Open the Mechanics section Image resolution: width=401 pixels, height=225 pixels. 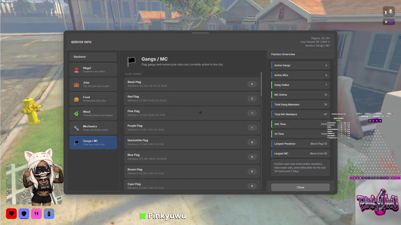93,128
